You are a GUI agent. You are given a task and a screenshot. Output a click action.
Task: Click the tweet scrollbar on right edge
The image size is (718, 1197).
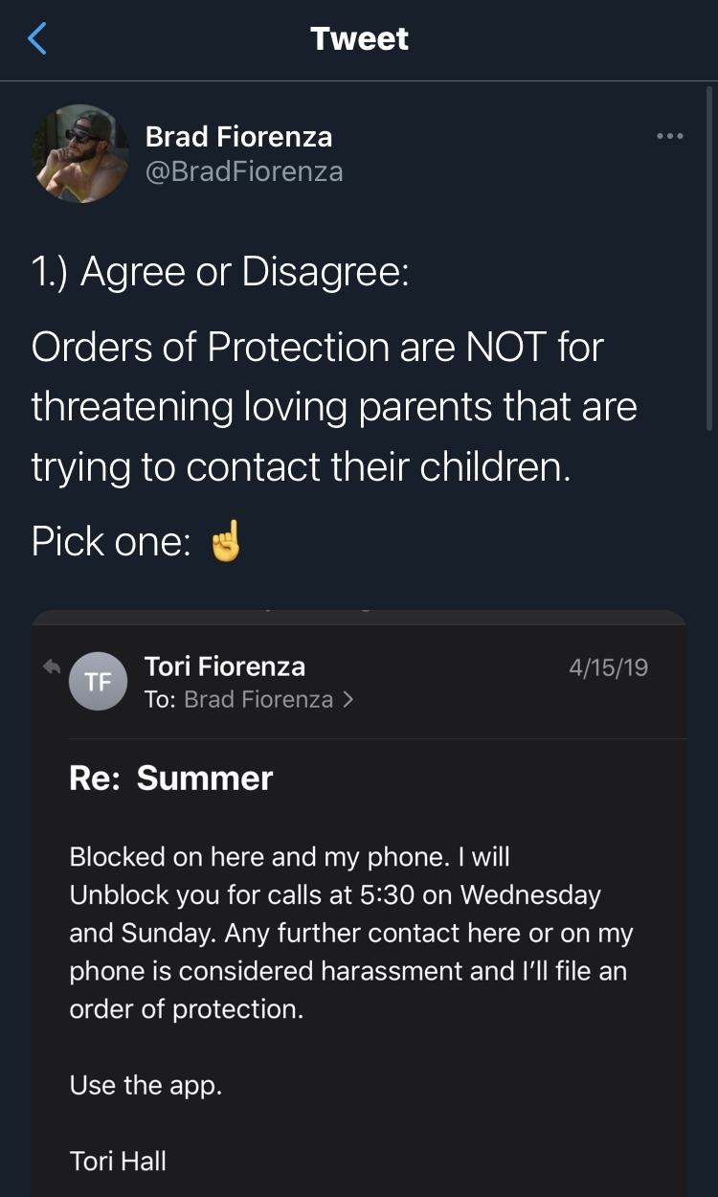point(709,259)
